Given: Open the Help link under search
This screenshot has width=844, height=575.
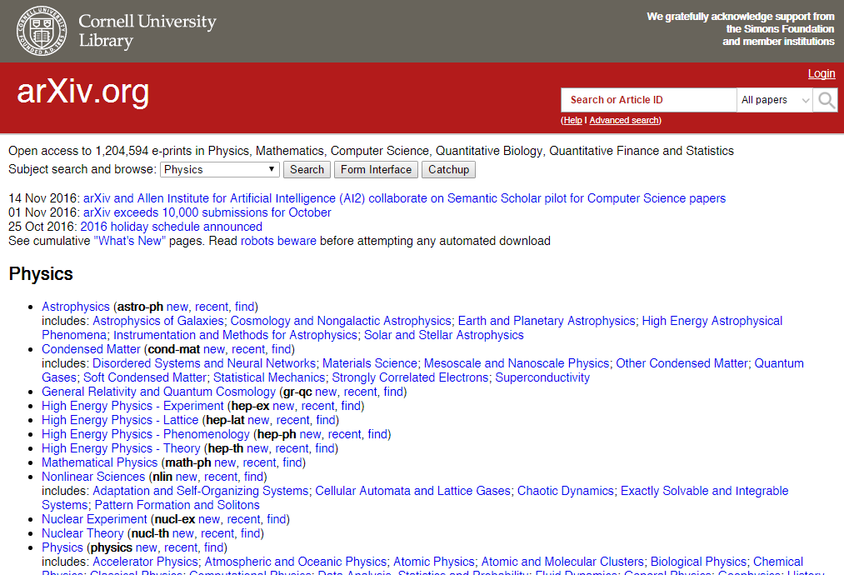Looking at the screenshot, I should 572,120.
